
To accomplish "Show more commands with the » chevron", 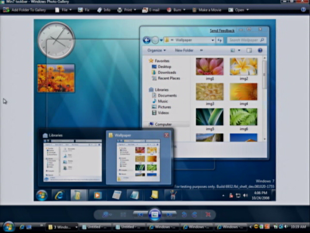I will pos(201,50).
